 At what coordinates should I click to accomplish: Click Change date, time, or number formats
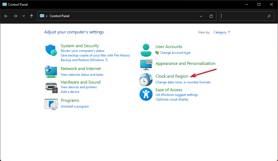(x=183, y=82)
